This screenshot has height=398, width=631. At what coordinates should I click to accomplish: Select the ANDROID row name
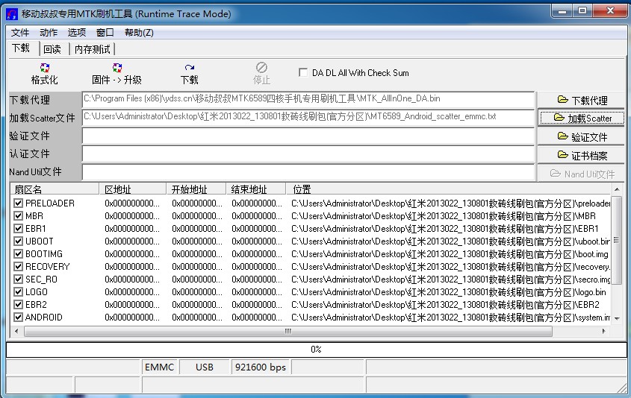[44, 318]
